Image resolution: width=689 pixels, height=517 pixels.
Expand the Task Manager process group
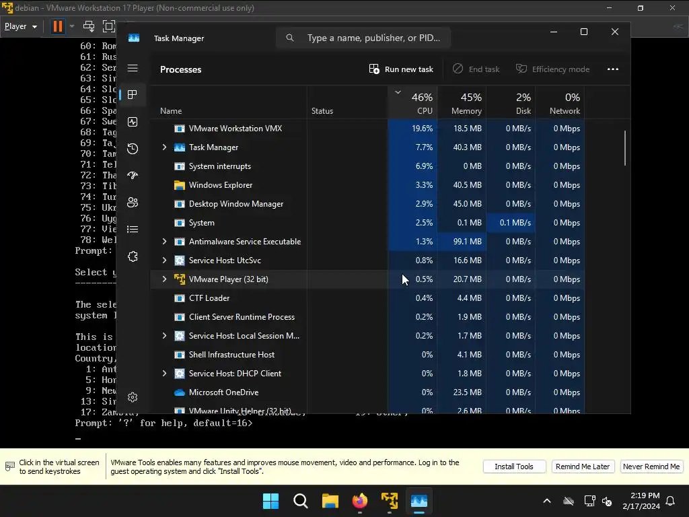click(x=164, y=147)
